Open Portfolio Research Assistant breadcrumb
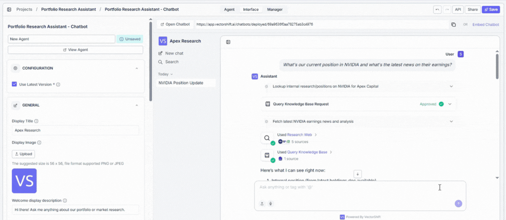This screenshot has width=506, height=220. click(x=69, y=9)
